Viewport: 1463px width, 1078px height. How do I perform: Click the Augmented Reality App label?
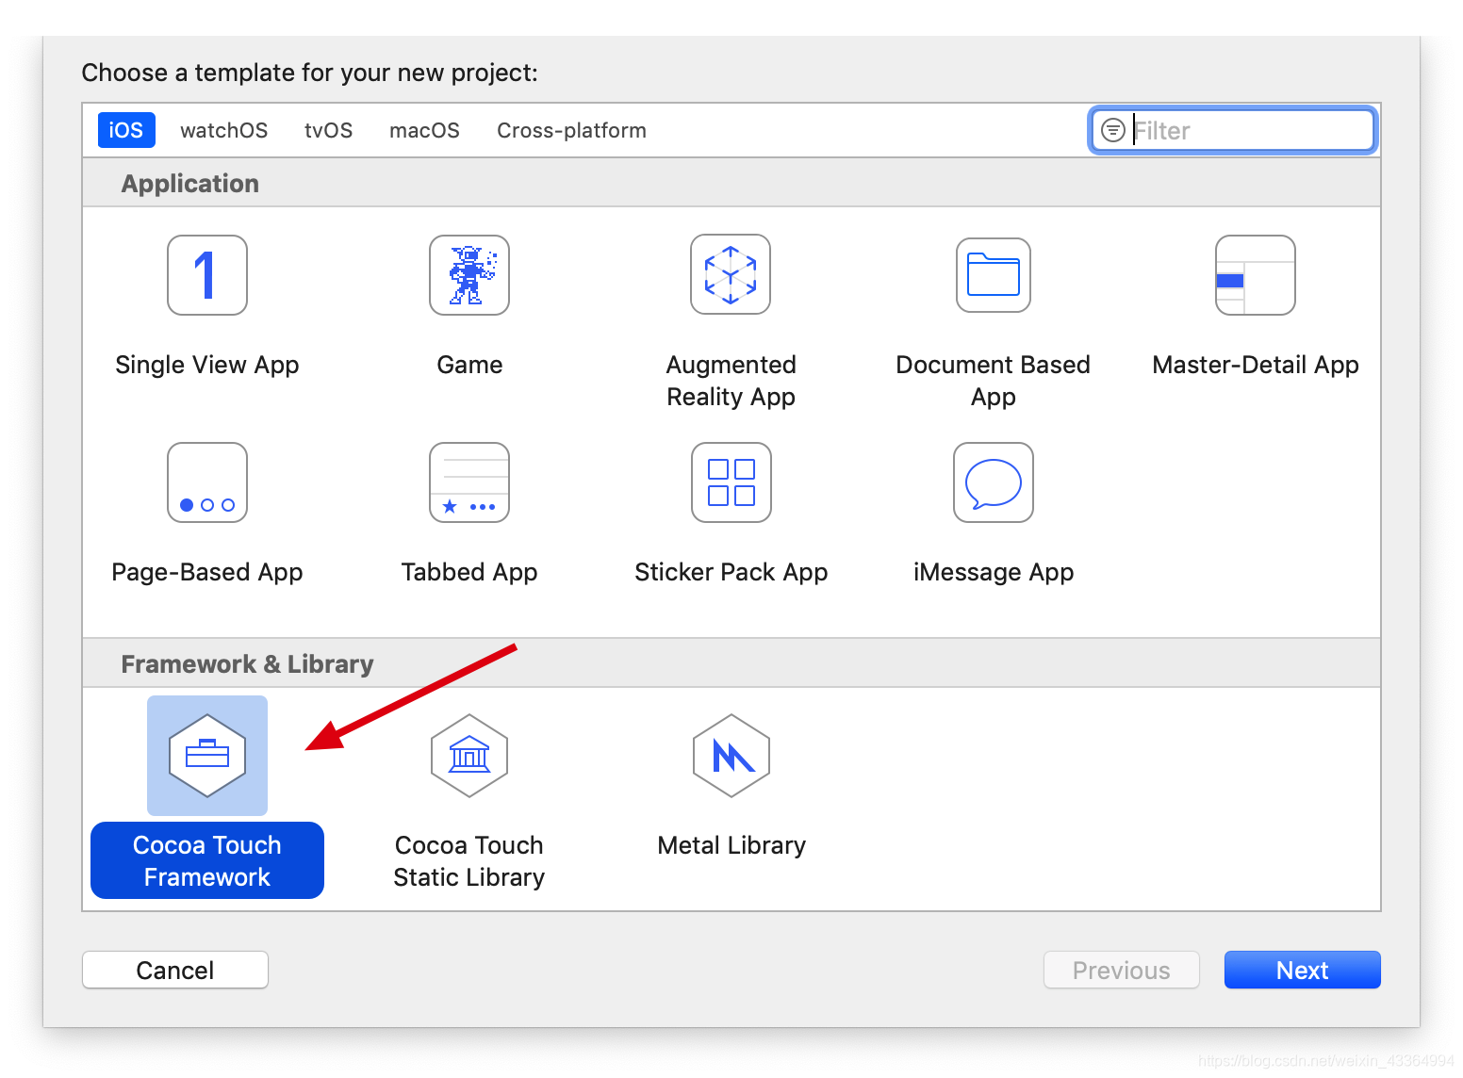731,381
